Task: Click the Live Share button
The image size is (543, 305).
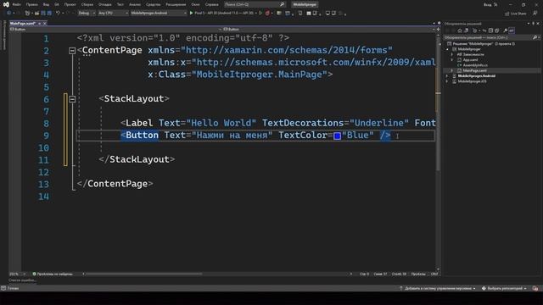Action: 515,14
